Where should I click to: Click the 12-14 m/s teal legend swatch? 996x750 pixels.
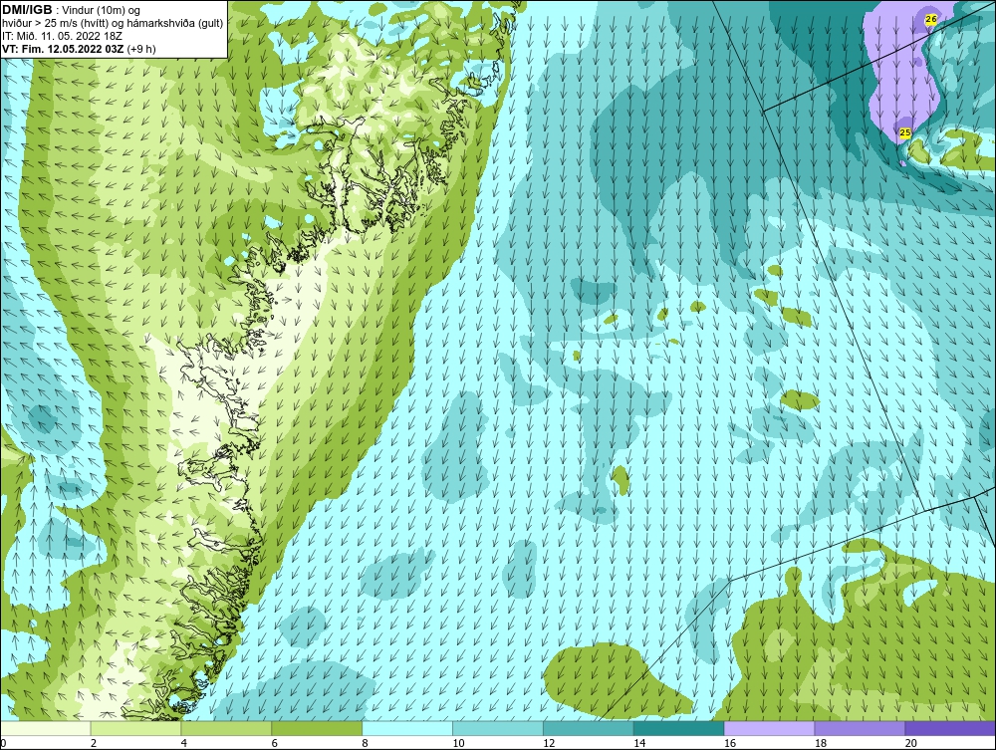[589, 728]
